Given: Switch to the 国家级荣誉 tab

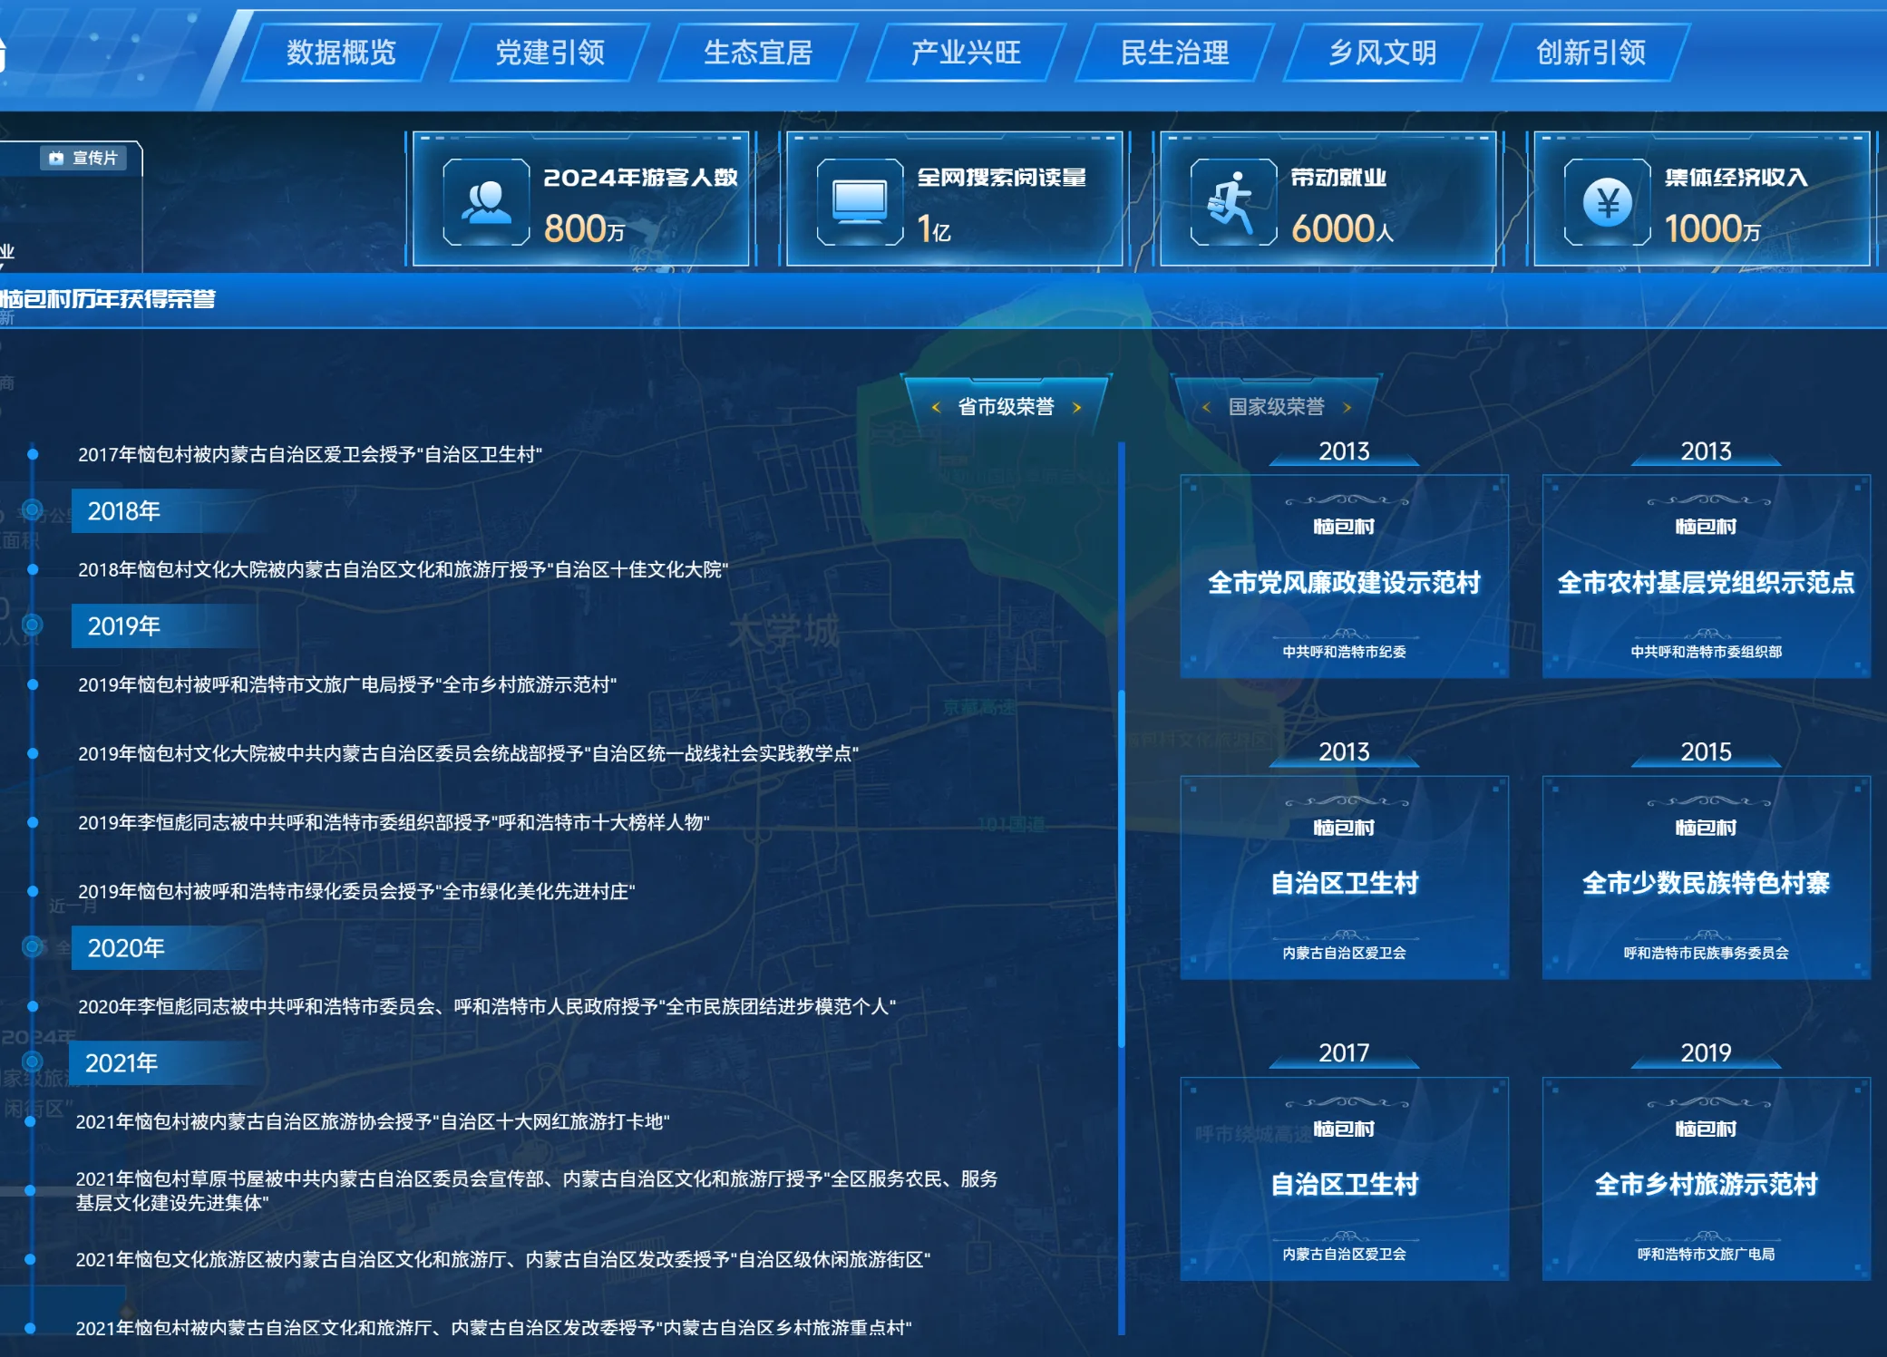Looking at the screenshot, I should point(1276,407).
